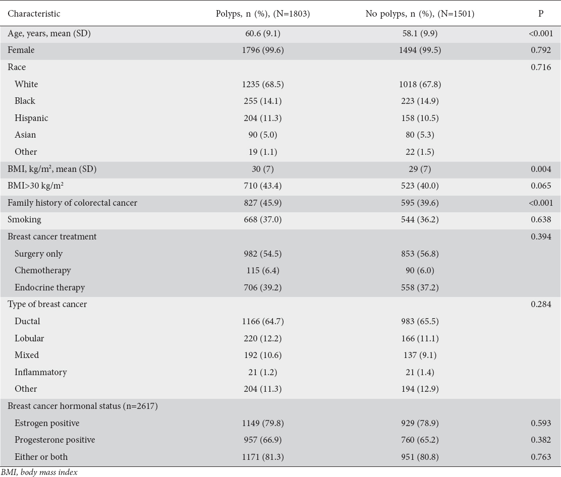The width and height of the screenshot is (561, 477).
Task: Select the Inflammatory row label
Action: coord(40,372)
